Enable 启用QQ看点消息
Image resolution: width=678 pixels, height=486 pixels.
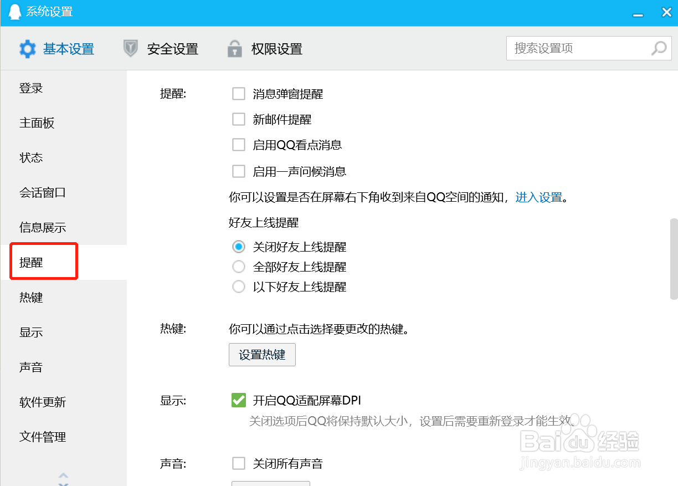coord(238,145)
